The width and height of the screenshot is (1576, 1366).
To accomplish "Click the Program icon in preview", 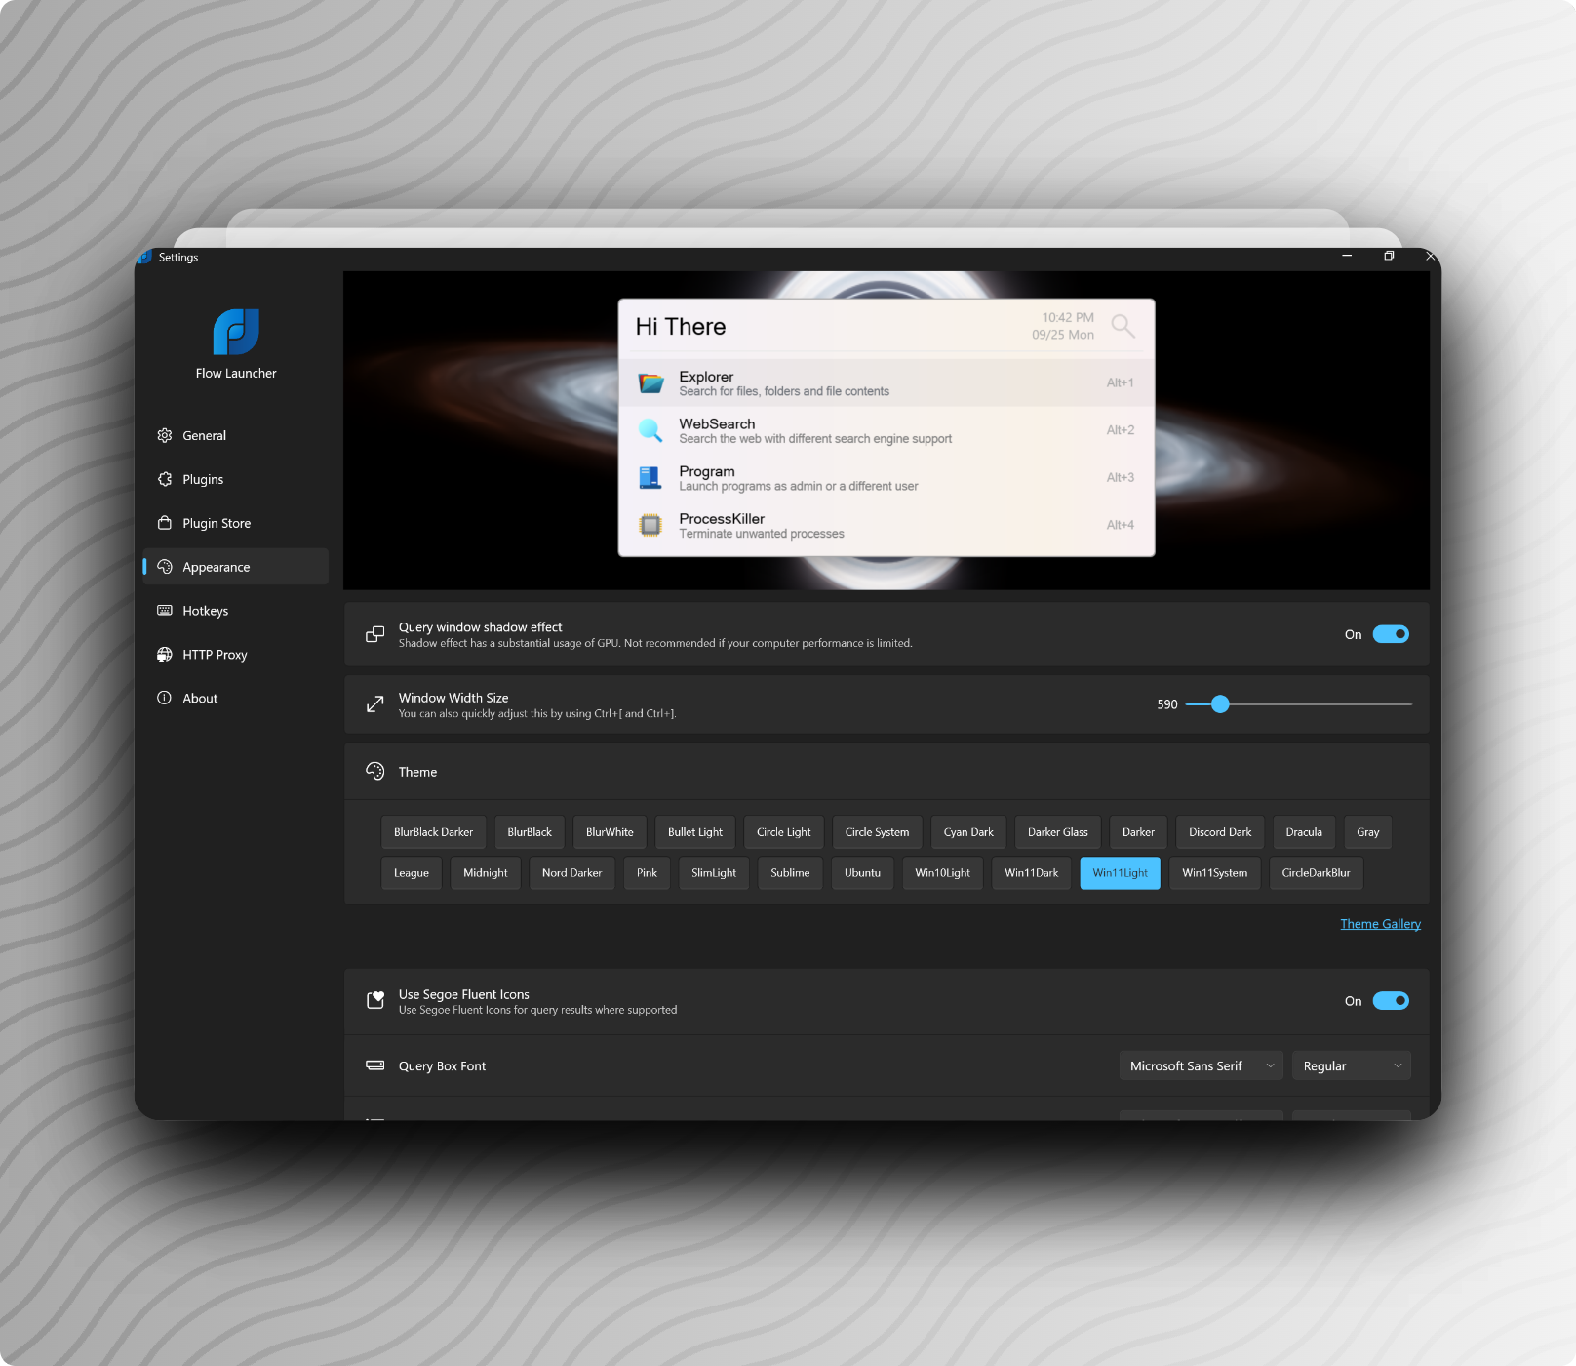I will click(650, 477).
